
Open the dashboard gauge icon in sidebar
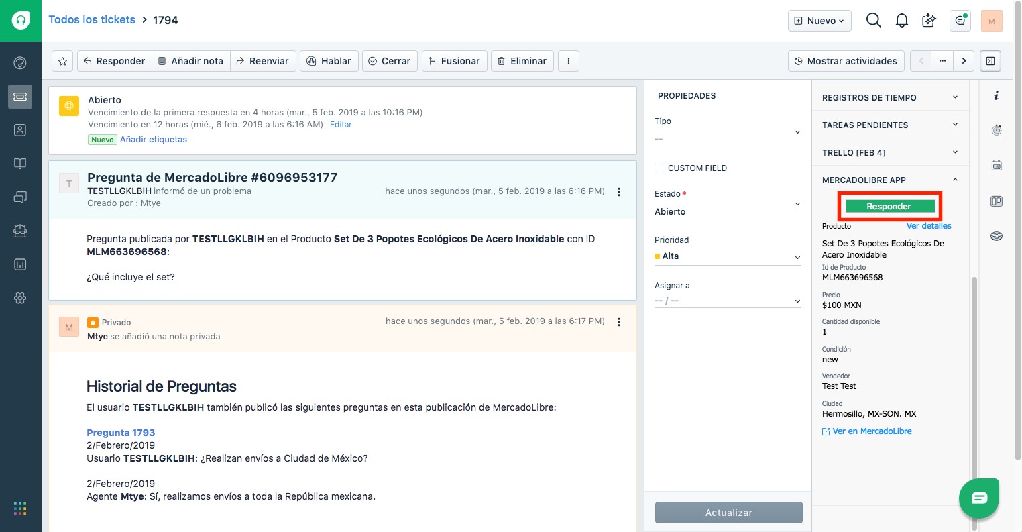tap(20, 63)
